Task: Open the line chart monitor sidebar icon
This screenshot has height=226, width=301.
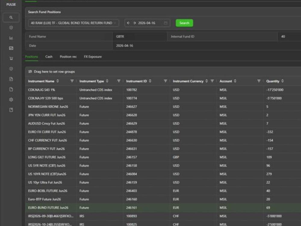Action: pyautogui.click(x=11, y=48)
